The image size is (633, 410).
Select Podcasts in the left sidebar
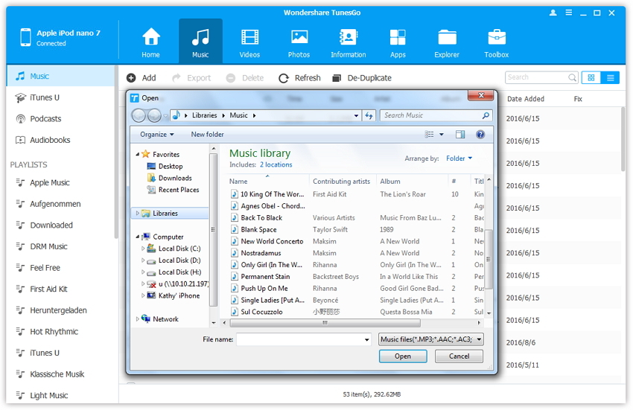point(45,119)
